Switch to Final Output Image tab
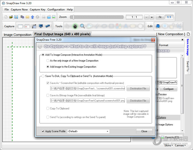The width and height of the screenshot is (193, 150). 62,34
